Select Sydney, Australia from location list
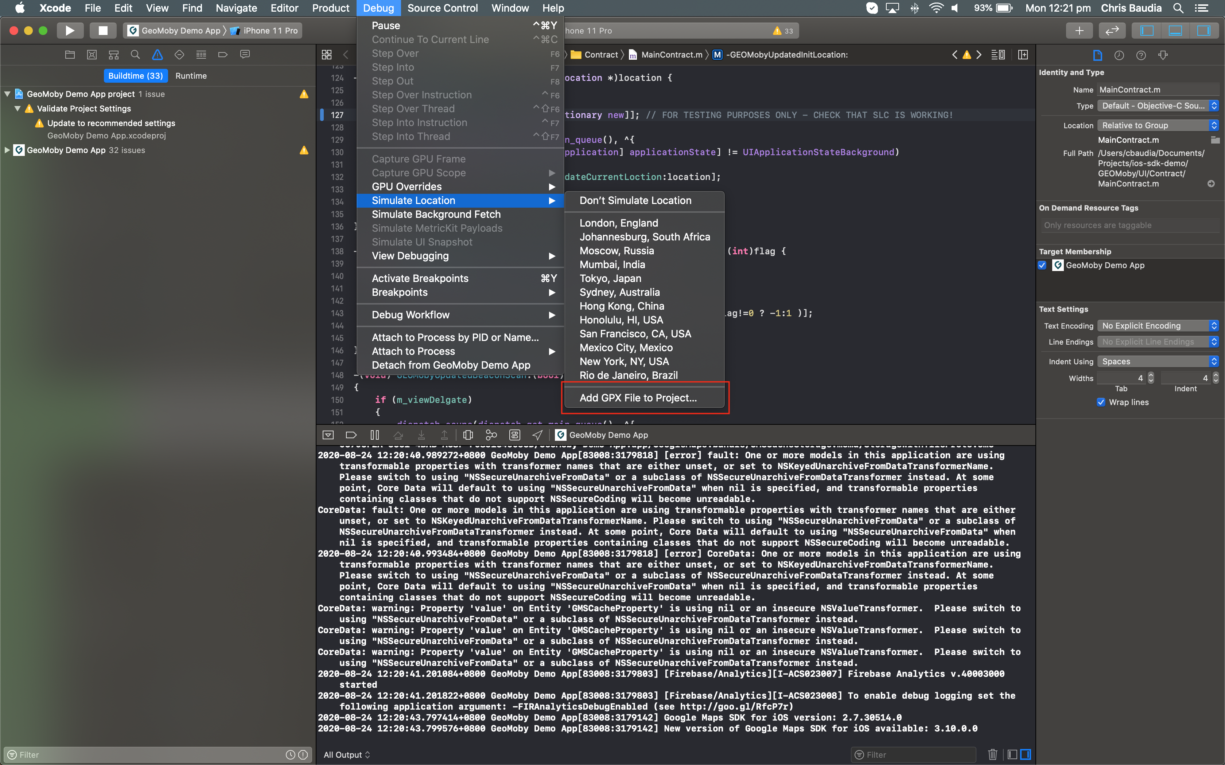Screen dimensions: 1225x765 tap(643, 293)
